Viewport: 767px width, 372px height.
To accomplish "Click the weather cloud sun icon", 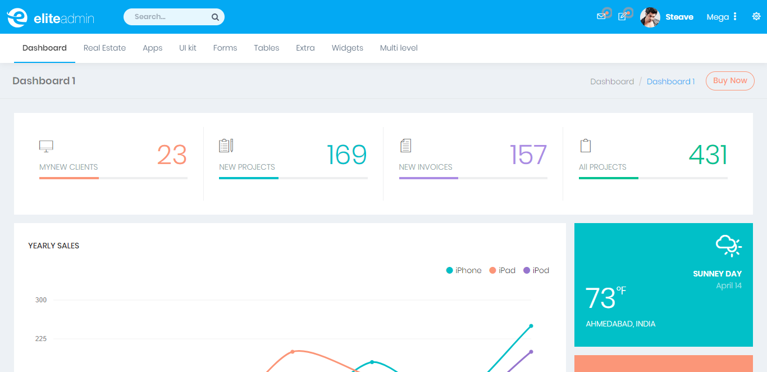I will coord(728,246).
